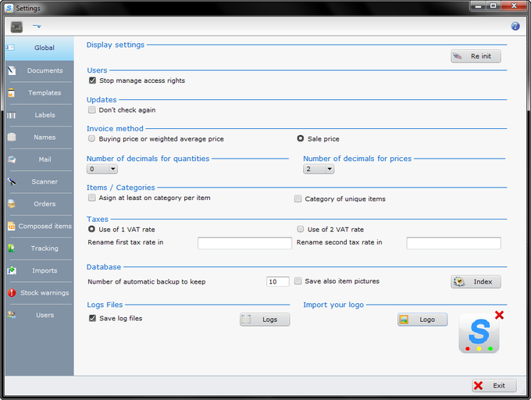Open the small toolbar dropdown arrow

[37, 26]
